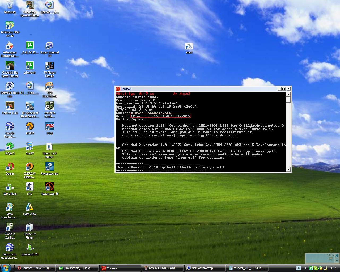Expand hidden tray icons arrow

click(306, 268)
